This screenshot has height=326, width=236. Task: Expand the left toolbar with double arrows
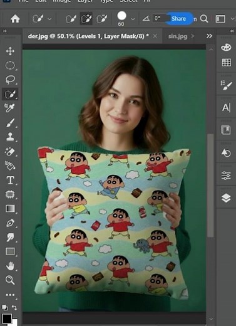[x=5, y=31]
